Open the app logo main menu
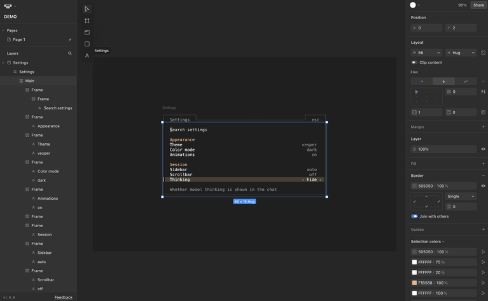Screen dimensions: 488x301 8,6
